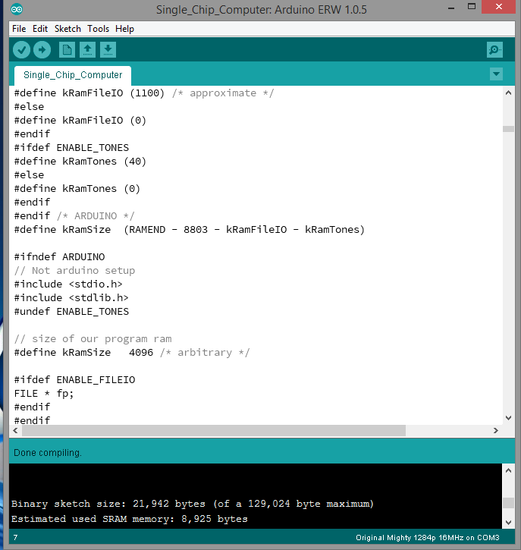Open the Tools menu
521x550 pixels.
(98, 29)
